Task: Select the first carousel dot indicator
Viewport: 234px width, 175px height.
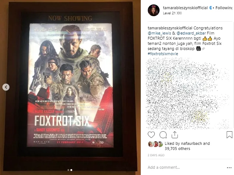Action: 68,170
